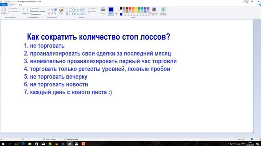261x146 pixels.
Task: Open the shape Outline (Контур) dropdown
Action: point(92,8)
